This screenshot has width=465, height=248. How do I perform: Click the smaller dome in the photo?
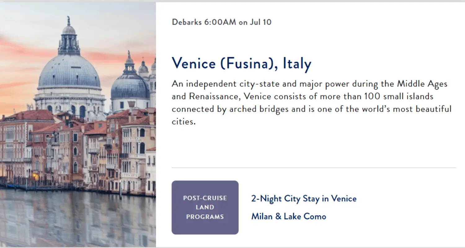click(x=130, y=87)
